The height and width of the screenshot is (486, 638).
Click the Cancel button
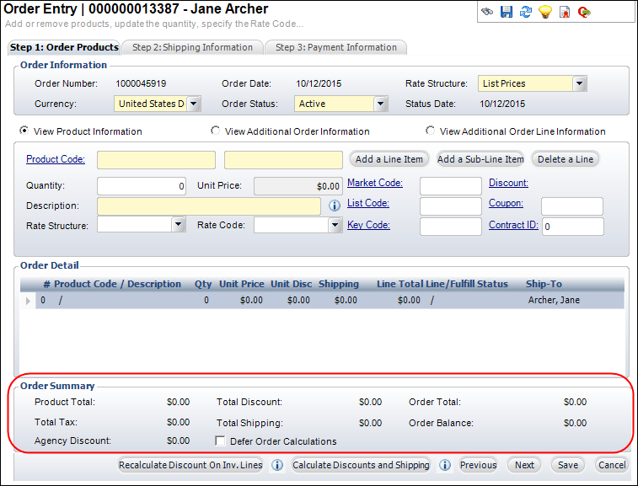click(x=612, y=465)
